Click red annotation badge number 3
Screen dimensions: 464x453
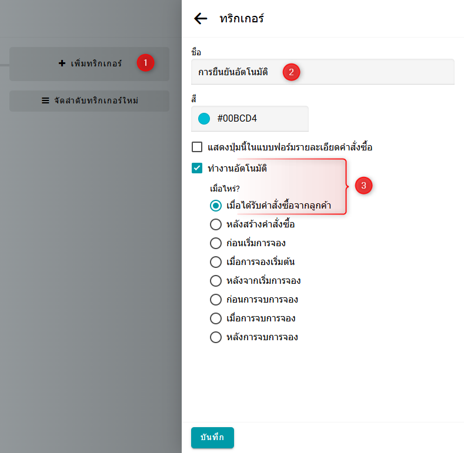[363, 186]
